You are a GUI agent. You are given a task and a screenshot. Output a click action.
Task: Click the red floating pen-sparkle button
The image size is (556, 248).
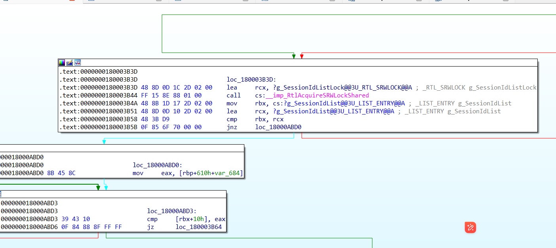pyautogui.click(x=470, y=227)
